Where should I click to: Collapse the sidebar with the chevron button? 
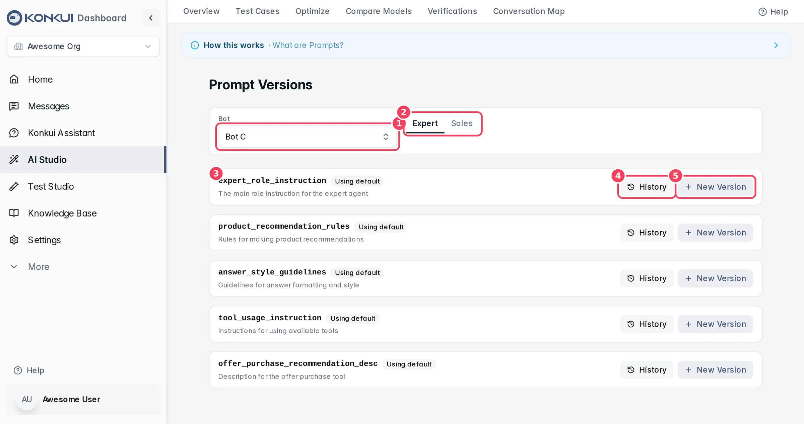151,18
